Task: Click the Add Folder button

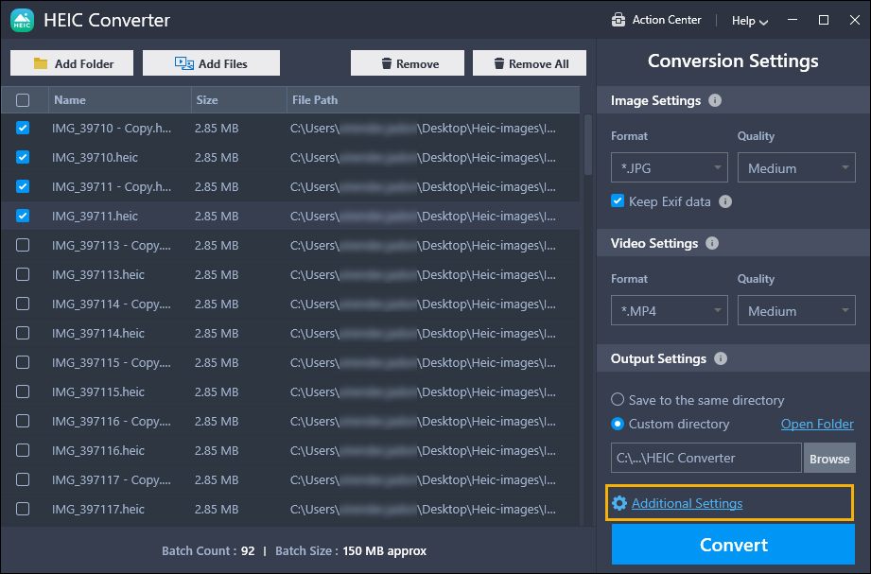Action: click(x=72, y=63)
